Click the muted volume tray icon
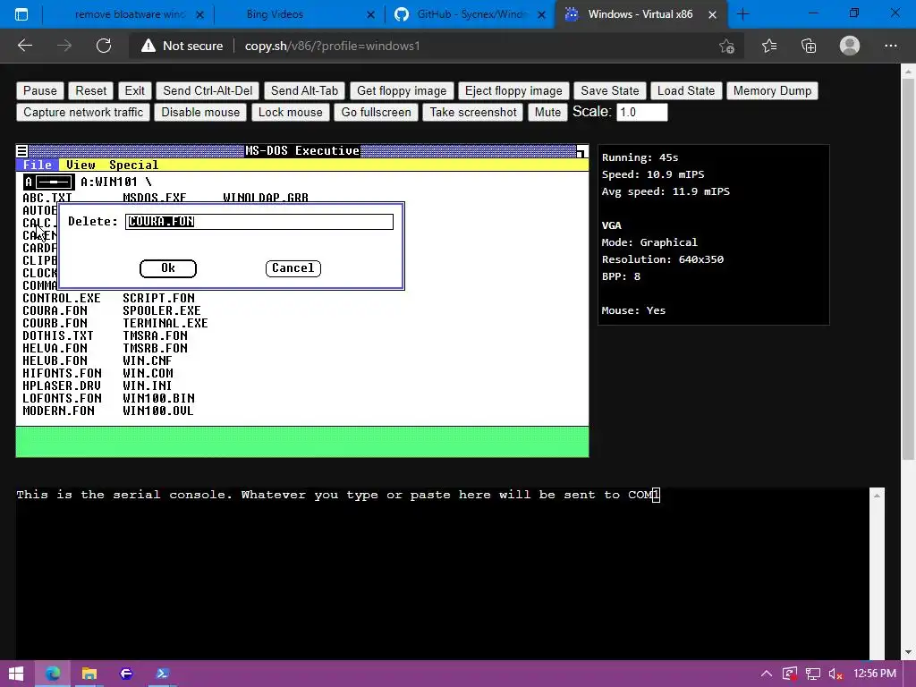This screenshot has height=687, width=916. 835,674
